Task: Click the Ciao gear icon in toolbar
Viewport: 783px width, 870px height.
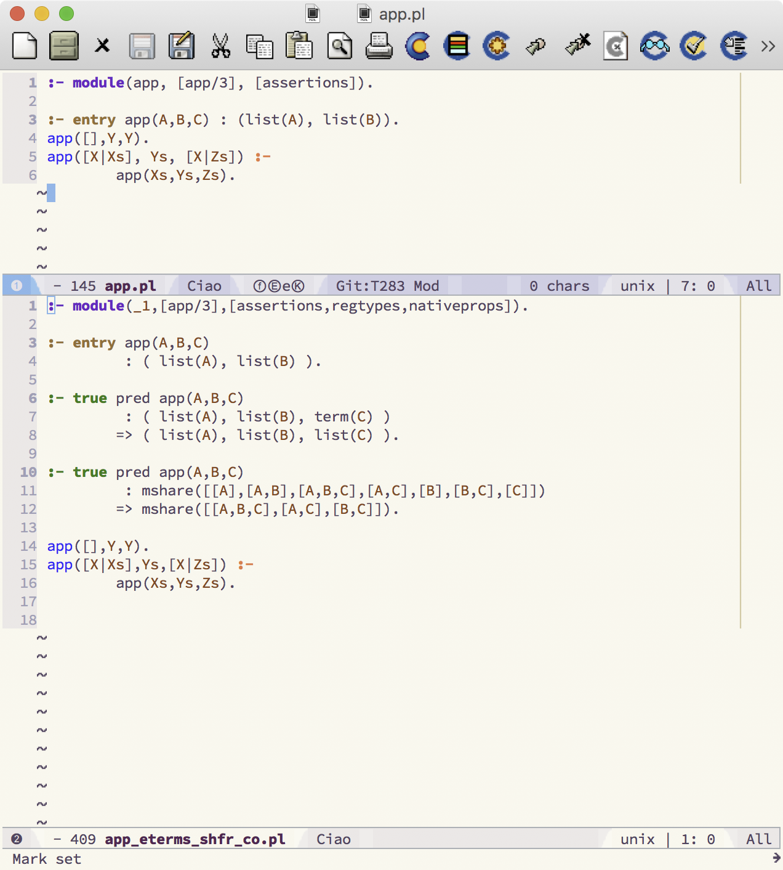Action: coord(496,46)
